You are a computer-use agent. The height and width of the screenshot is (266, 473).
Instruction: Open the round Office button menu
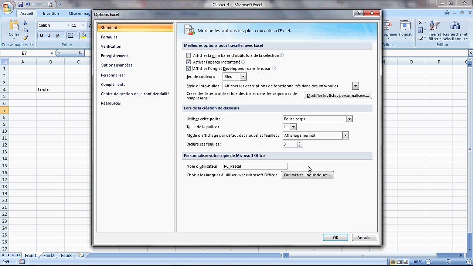(x=7, y=8)
